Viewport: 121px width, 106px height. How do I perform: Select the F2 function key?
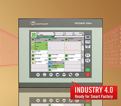point(88,61)
